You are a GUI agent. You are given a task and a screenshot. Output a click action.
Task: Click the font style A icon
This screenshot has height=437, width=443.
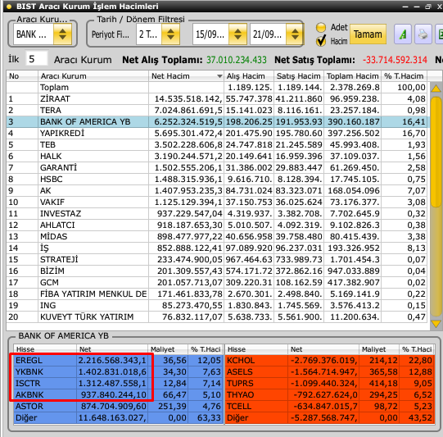pyautogui.click(x=403, y=34)
